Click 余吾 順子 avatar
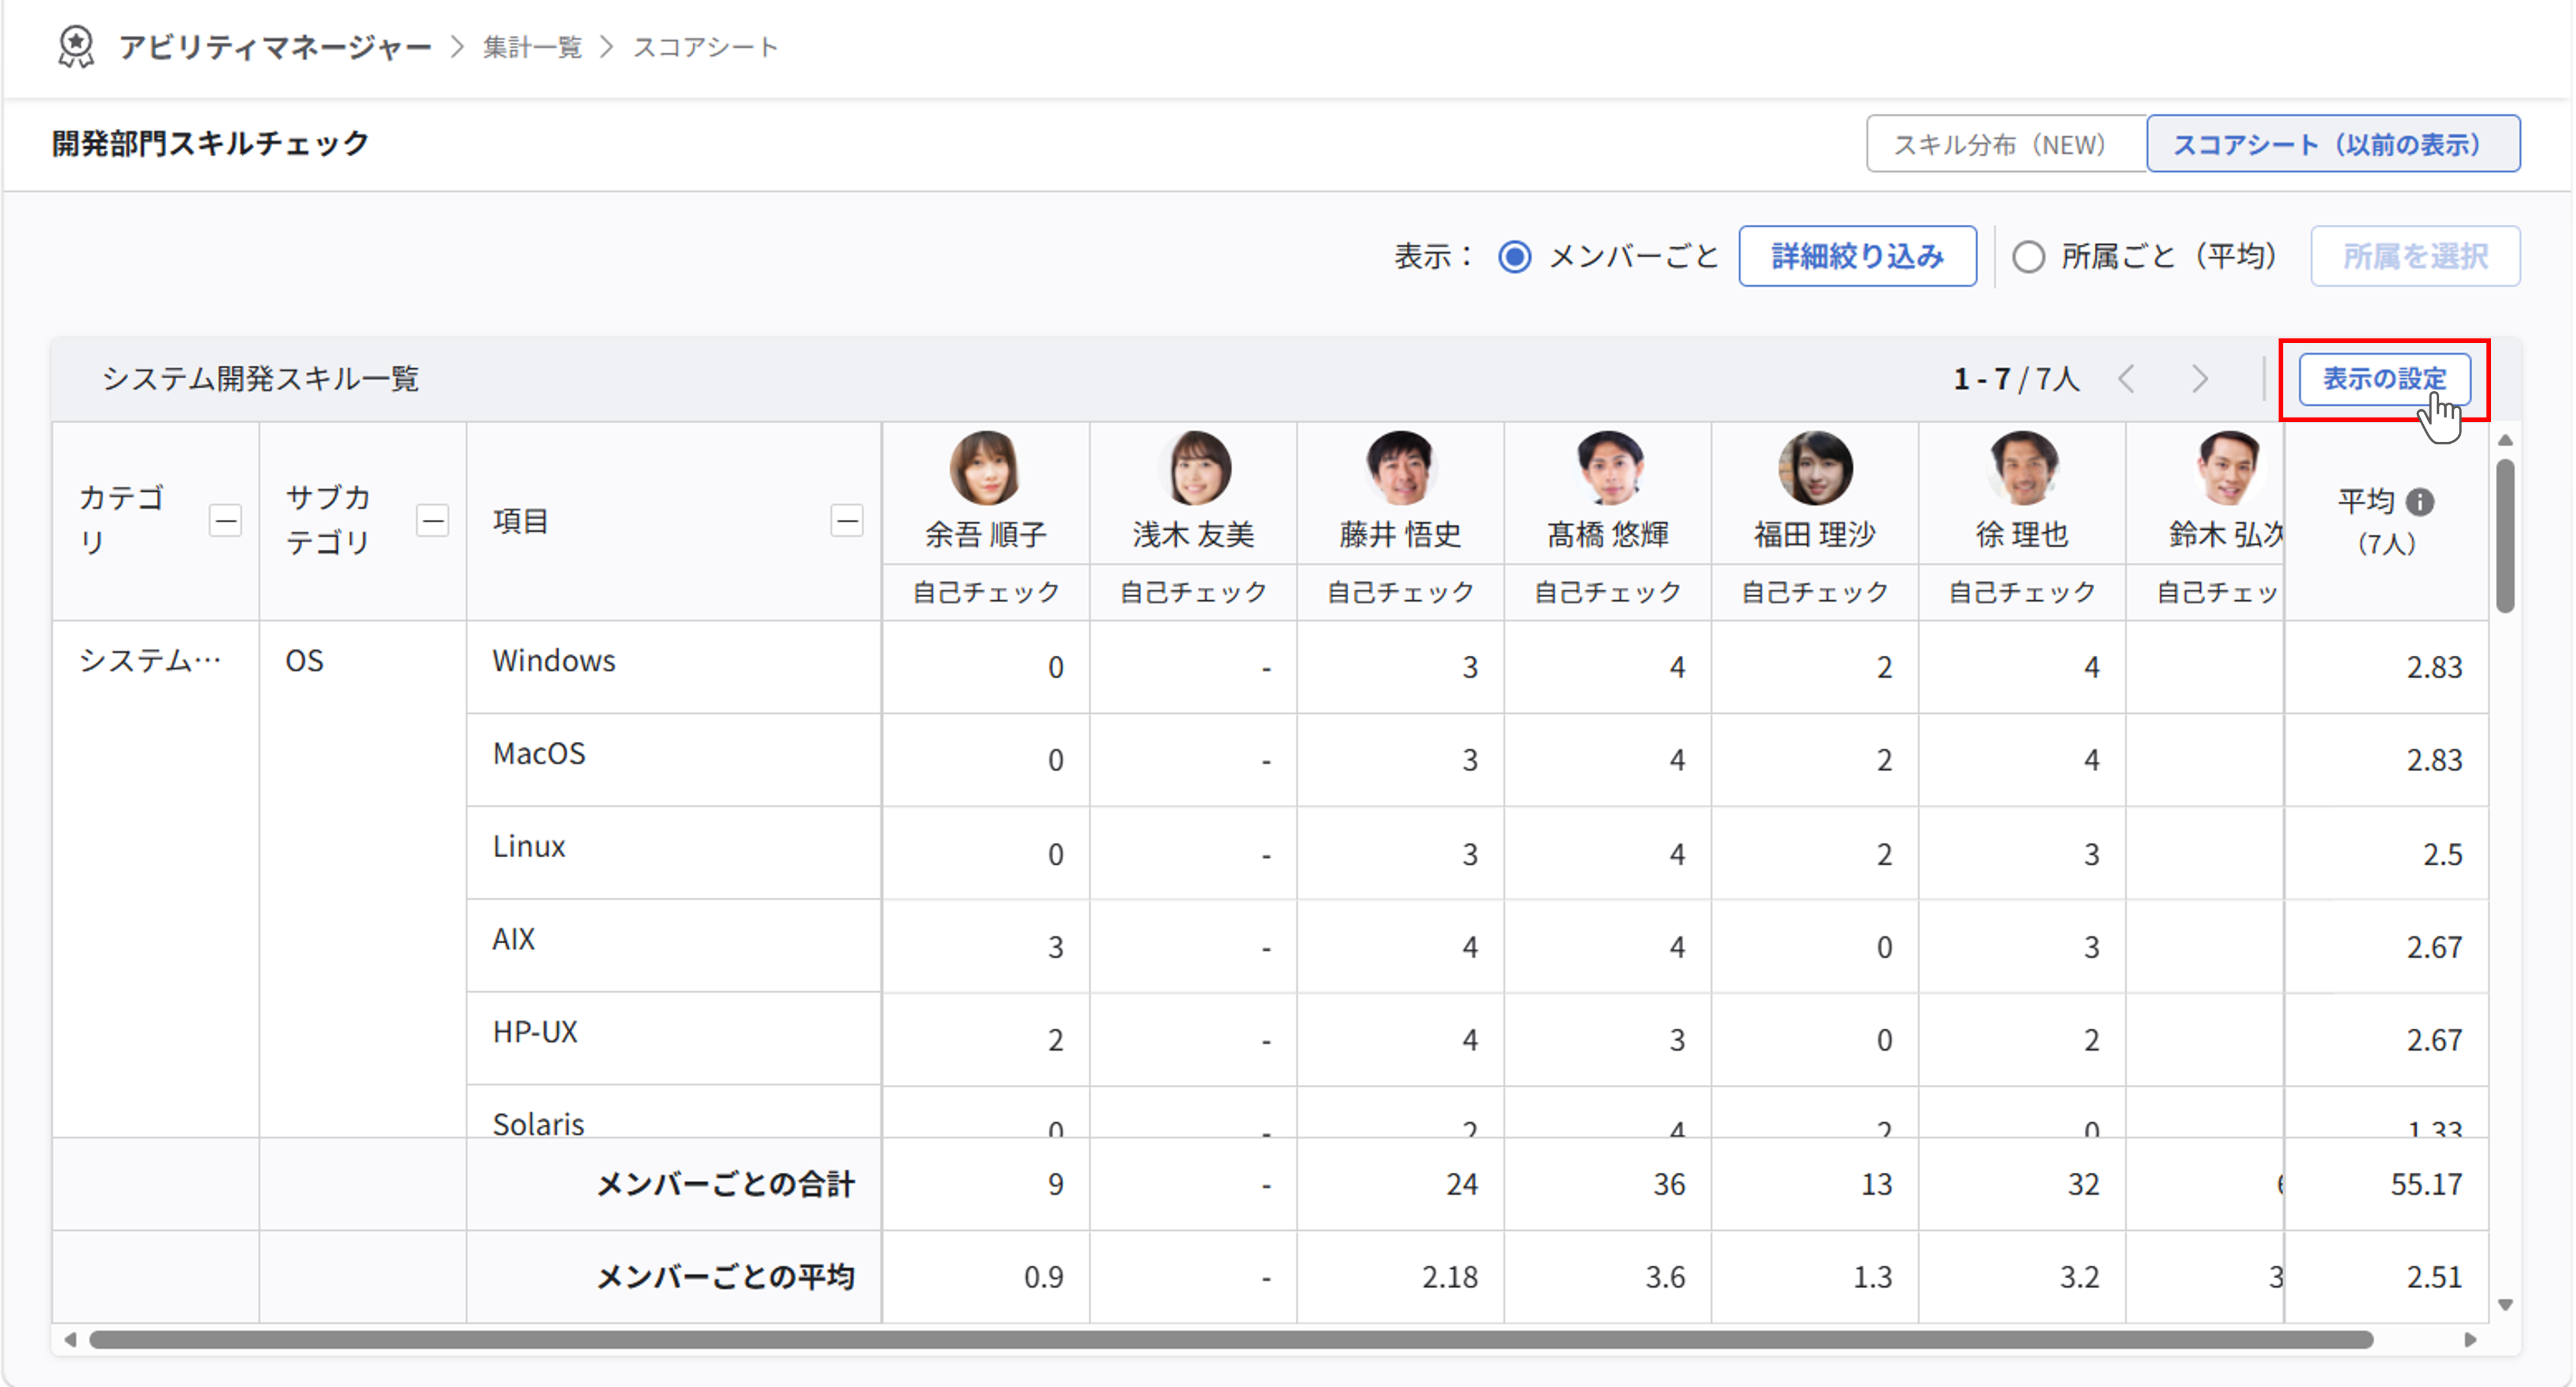Image resolution: width=2576 pixels, height=1387 pixels. coord(985,468)
